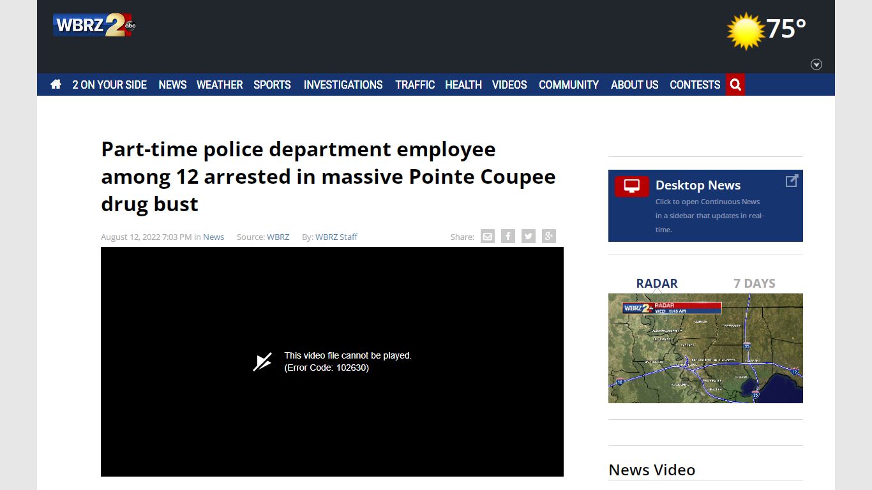This screenshot has height=490, width=872.
Task: Open the Community menu item
Action: (x=569, y=84)
